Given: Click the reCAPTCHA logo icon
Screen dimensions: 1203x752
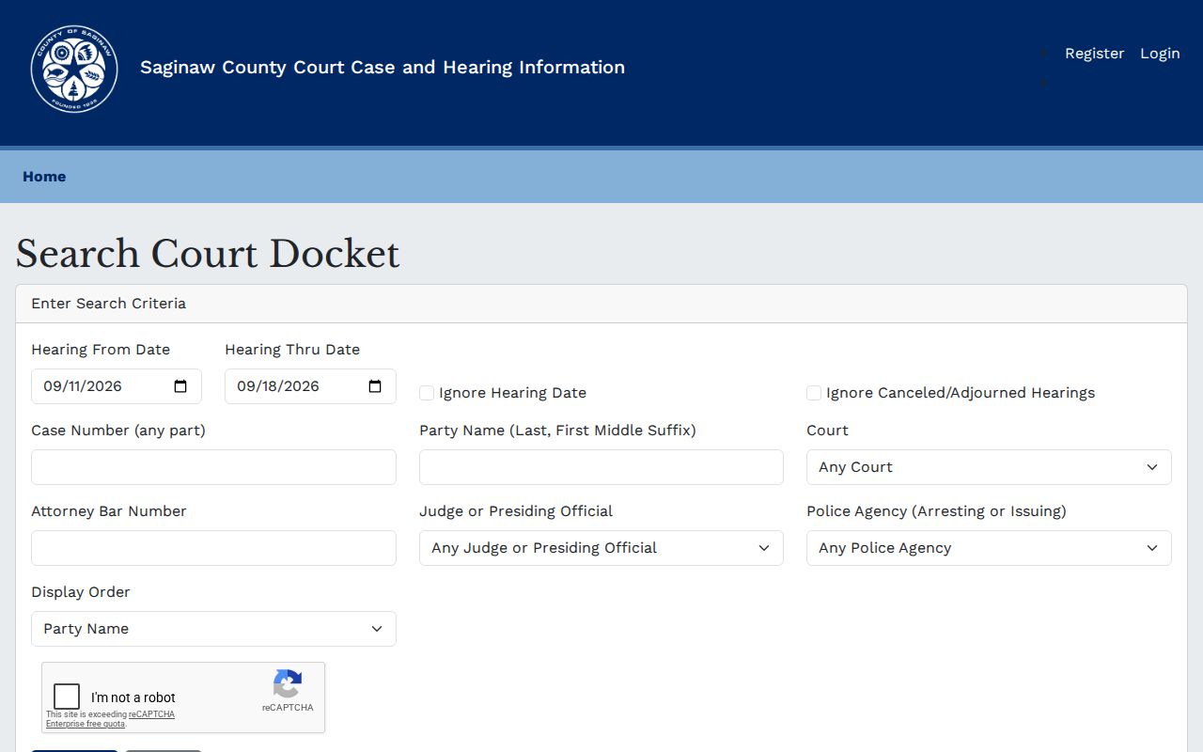Looking at the screenshot, I should 288,683.
